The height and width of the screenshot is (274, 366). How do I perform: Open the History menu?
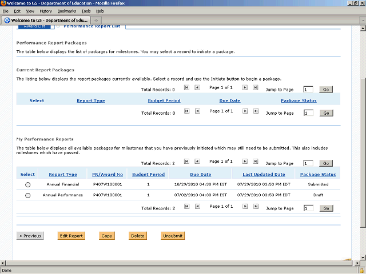tap(46, 11)
